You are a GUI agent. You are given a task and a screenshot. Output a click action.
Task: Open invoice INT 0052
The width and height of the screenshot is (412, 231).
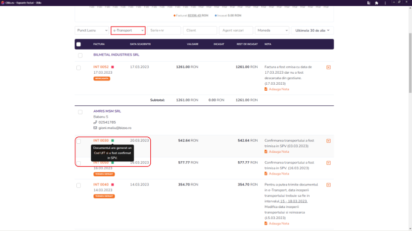[x=101, y=67]
